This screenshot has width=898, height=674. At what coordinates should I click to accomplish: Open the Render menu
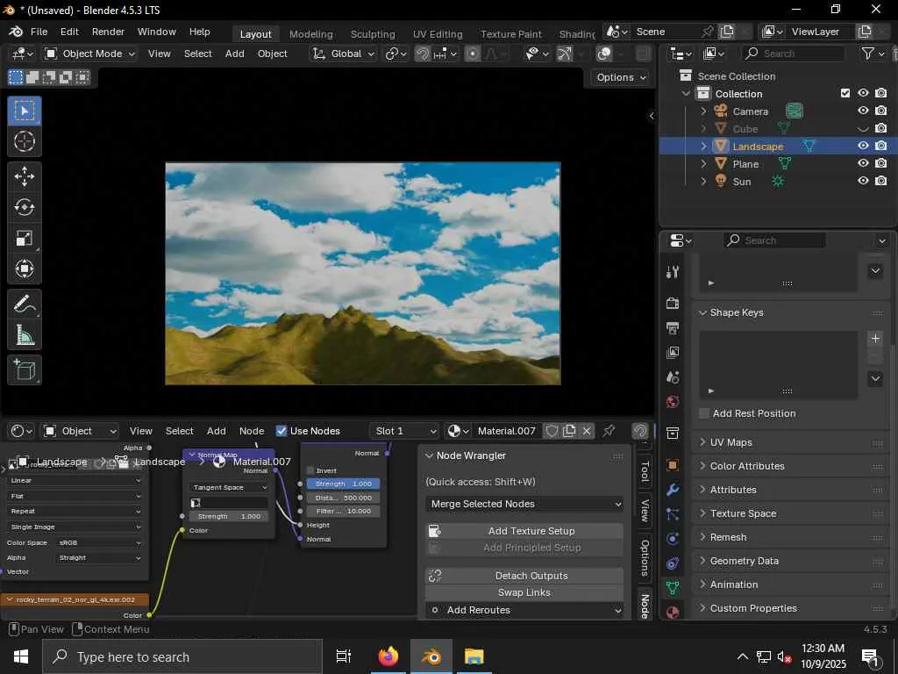[x=108, y=32]
